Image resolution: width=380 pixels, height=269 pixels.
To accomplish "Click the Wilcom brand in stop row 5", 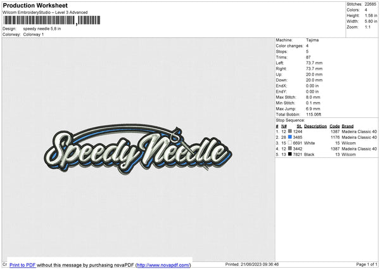I will pyautogui.click(x=348, y=154).
